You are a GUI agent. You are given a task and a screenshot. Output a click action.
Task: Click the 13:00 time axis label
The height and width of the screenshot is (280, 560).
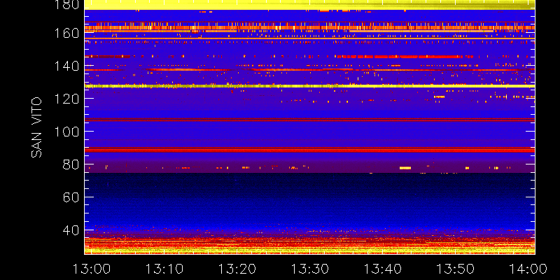click(92, 269)
